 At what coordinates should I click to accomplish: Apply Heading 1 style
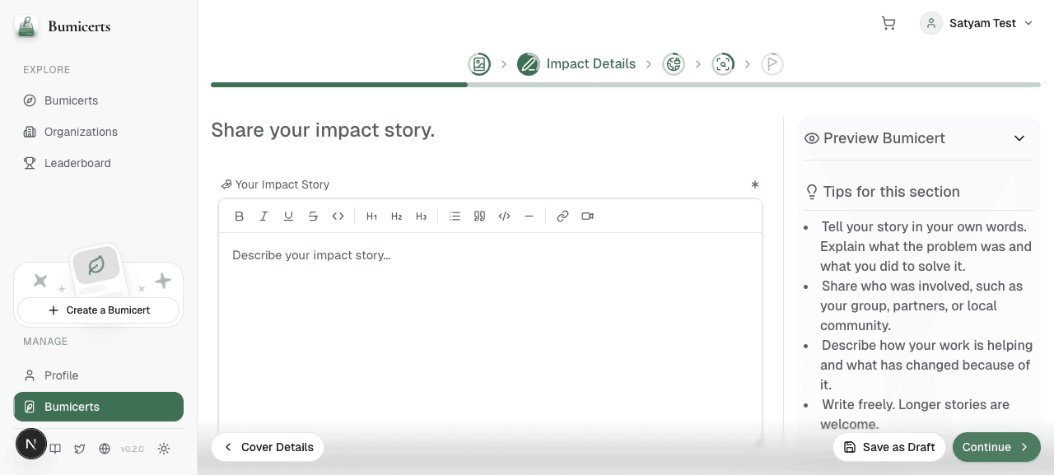point(372,217)
